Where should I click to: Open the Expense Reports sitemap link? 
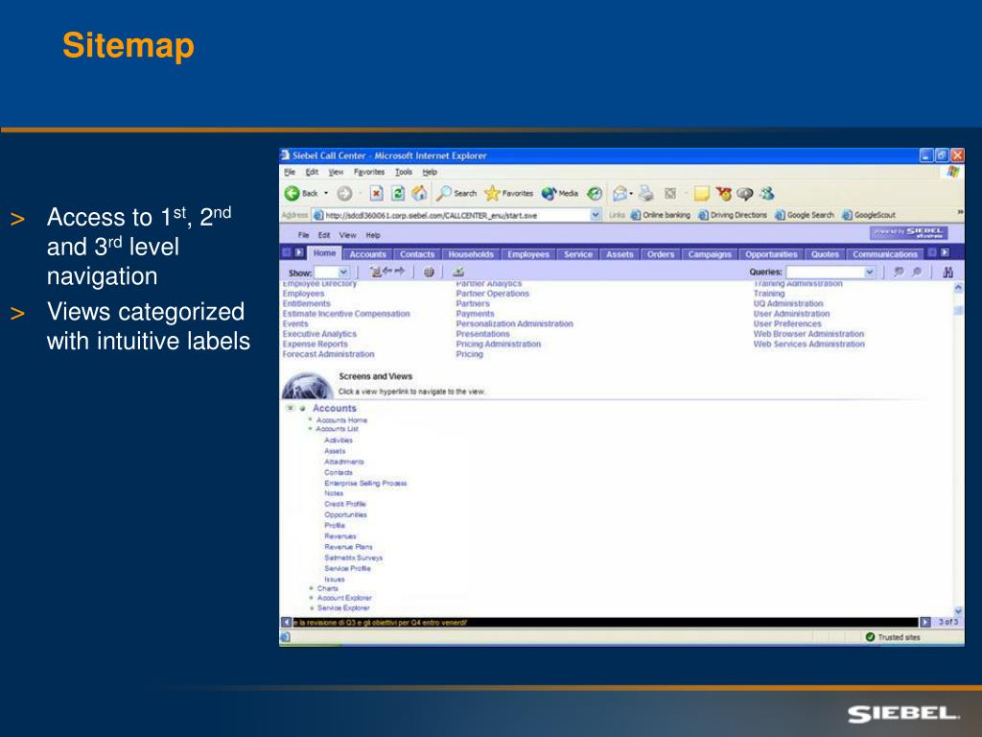tap(315, 345)
